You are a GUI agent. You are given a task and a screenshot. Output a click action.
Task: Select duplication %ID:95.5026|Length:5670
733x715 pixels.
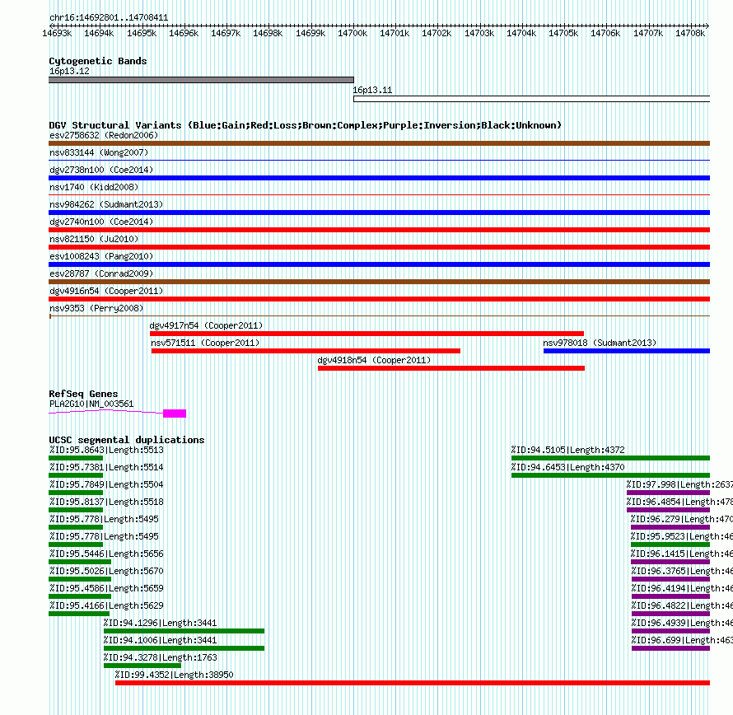pyautogui.click(x=106, y=571)
